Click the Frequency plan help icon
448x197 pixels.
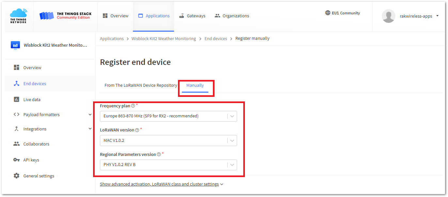tap(133, 106)
